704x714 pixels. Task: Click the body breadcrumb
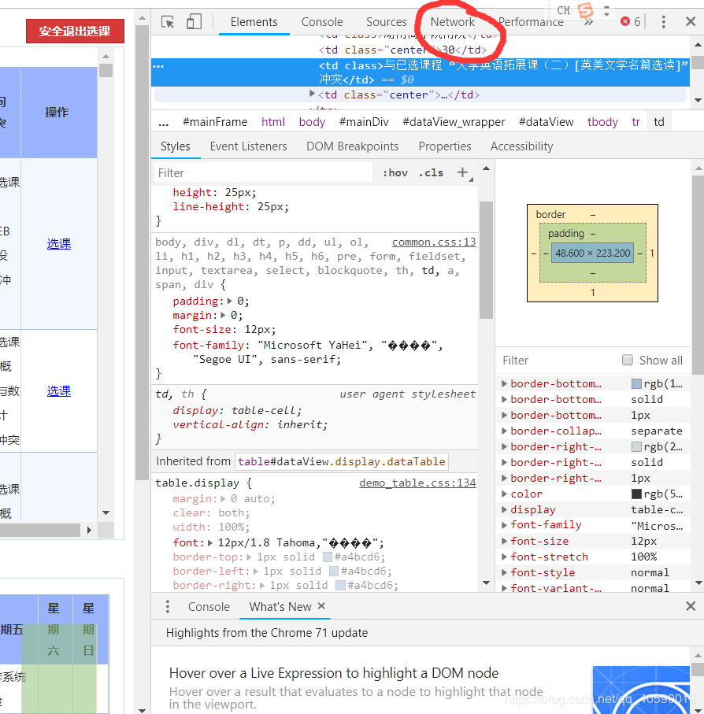pos(312,122)
